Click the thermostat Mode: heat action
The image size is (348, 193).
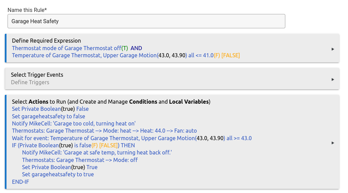coord(104,131)
